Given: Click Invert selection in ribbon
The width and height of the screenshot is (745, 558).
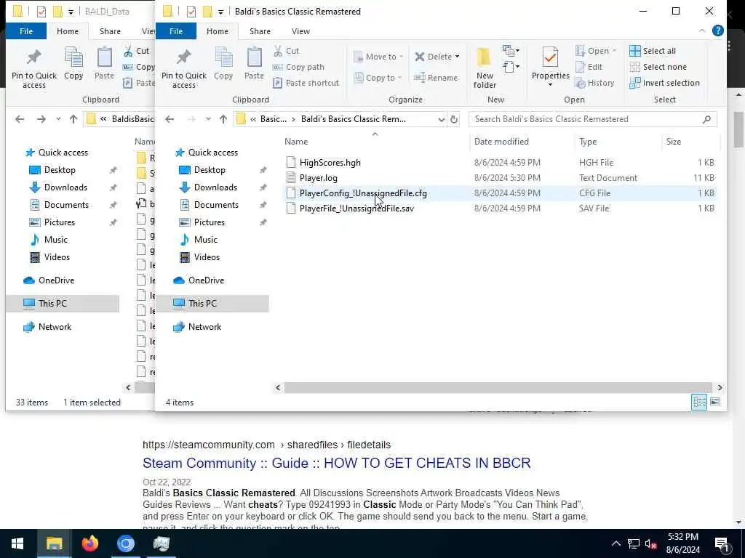Looking at the screenshot, I should [664, 83].
